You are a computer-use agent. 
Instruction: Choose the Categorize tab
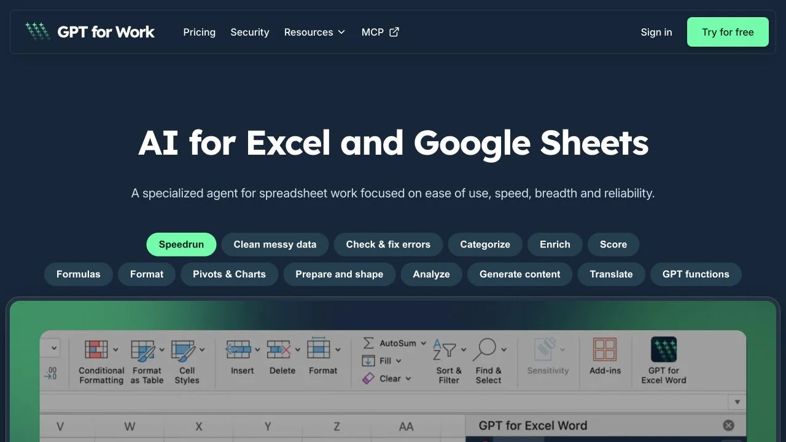[x=485, y=244]
